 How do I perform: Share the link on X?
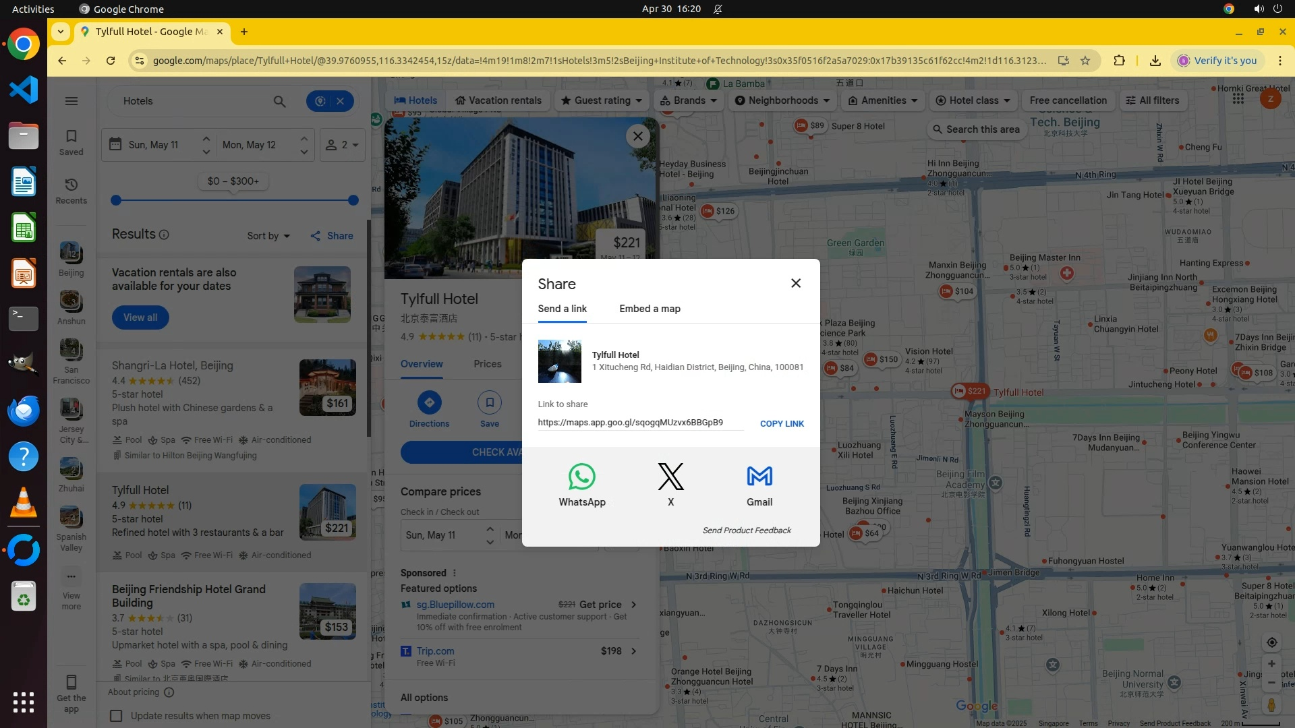click(670, 477)
